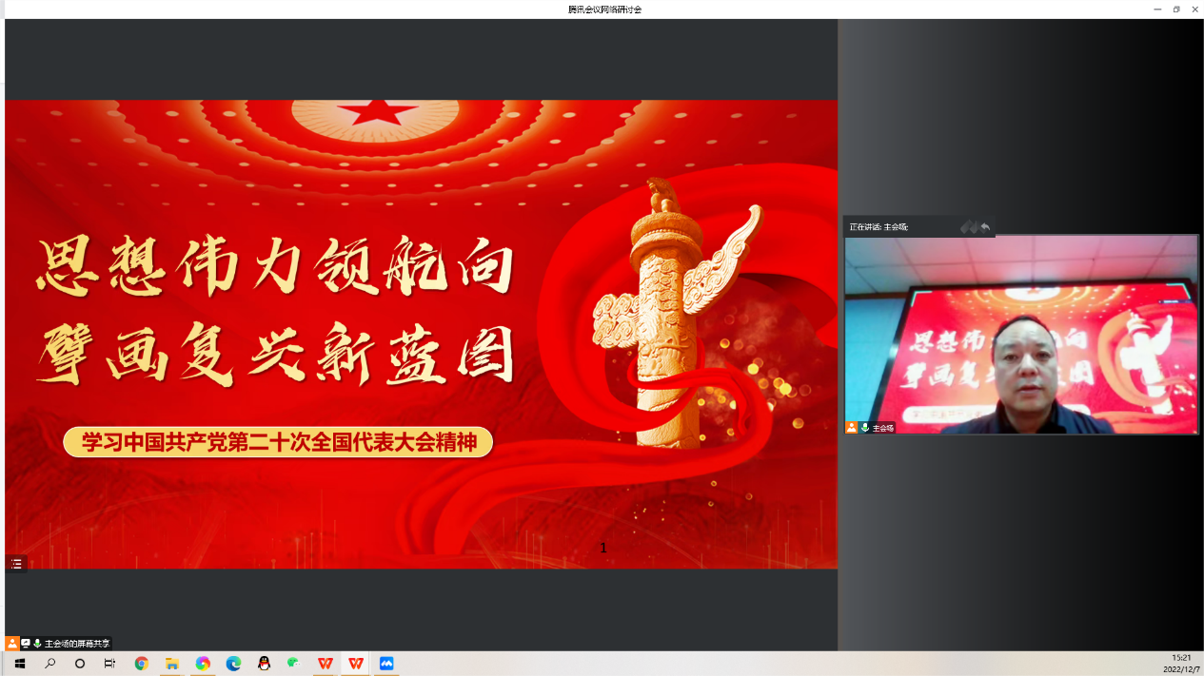Open the Windows Start menu
Viewport: 1204px width, 676px height.
point(19,664)
